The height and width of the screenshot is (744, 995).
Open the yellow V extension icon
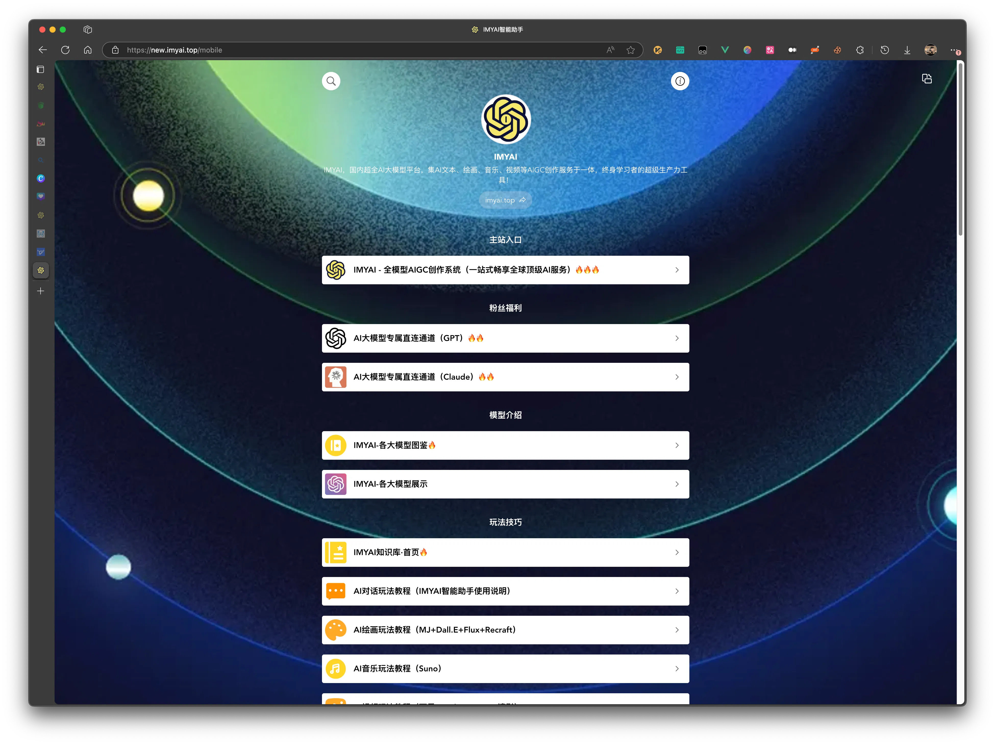(658, 50)
